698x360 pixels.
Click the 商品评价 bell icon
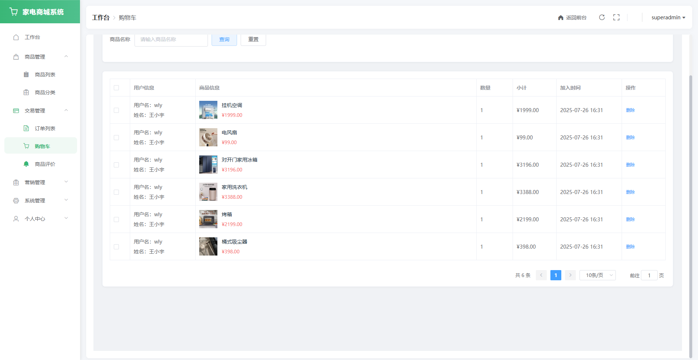26,164
